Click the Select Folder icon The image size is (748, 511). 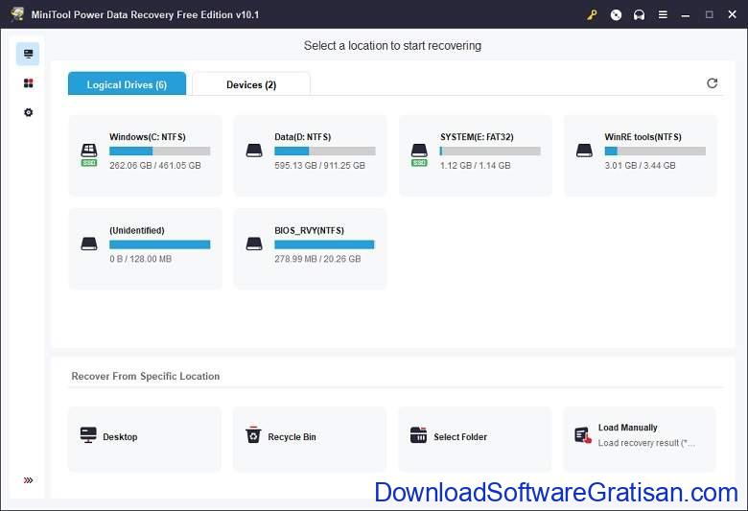pyautogui.click(x=418, y=435)
